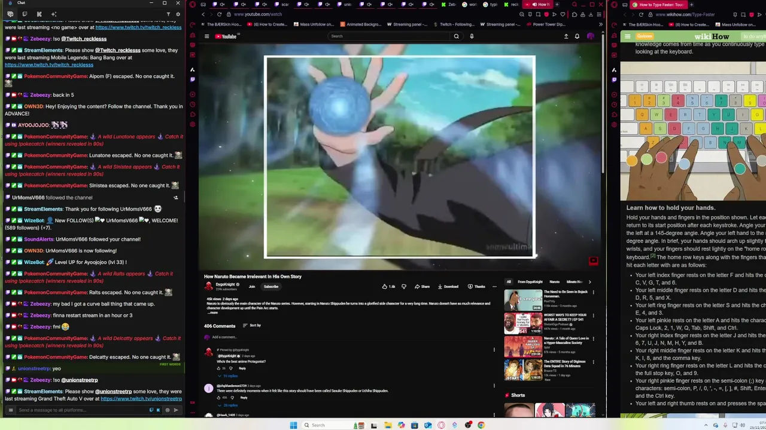Select the Naruto recommendation chip
This screenshot has width=766, height=430.
click(x=555, y=282)
